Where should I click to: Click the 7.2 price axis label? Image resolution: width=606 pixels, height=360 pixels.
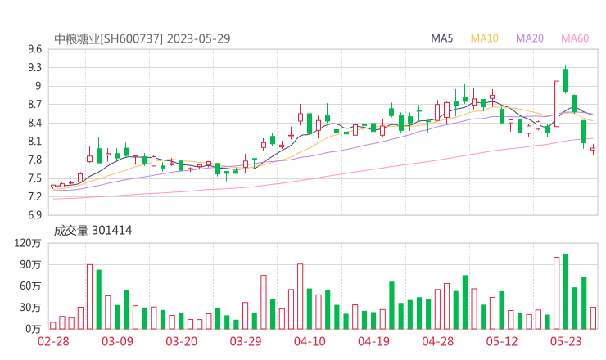tap(34, 197)
